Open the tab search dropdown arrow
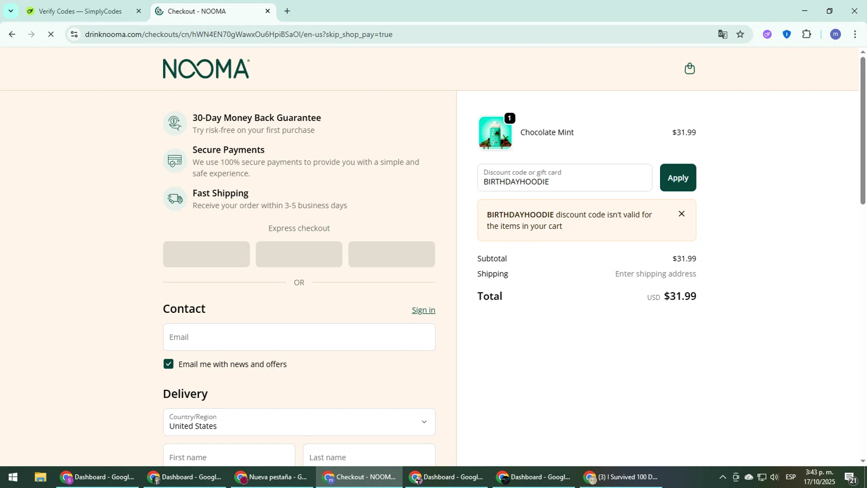 point(10,11)
